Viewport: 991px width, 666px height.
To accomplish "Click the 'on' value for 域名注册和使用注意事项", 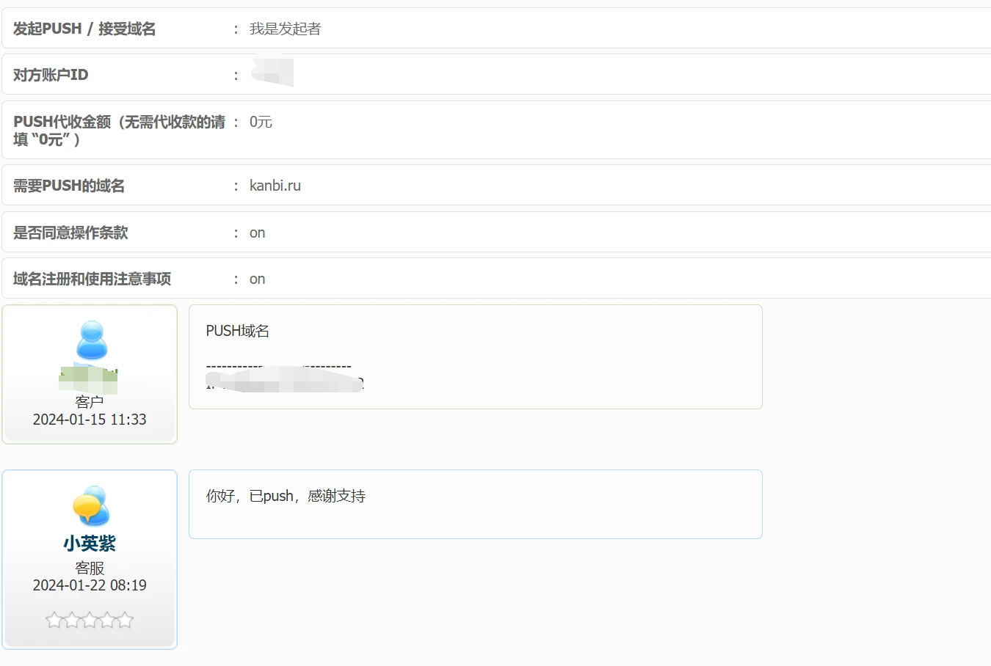I will tap(257, 279).
